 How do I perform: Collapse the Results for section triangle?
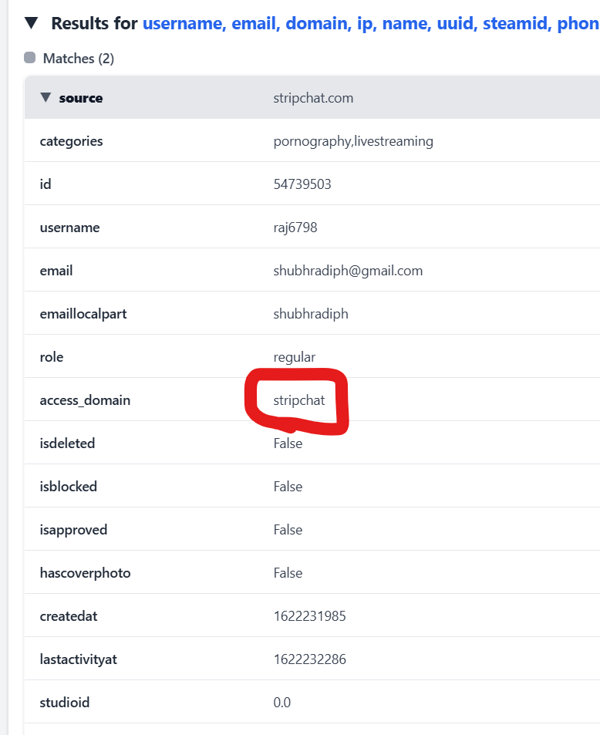click(x=31, y=23)
